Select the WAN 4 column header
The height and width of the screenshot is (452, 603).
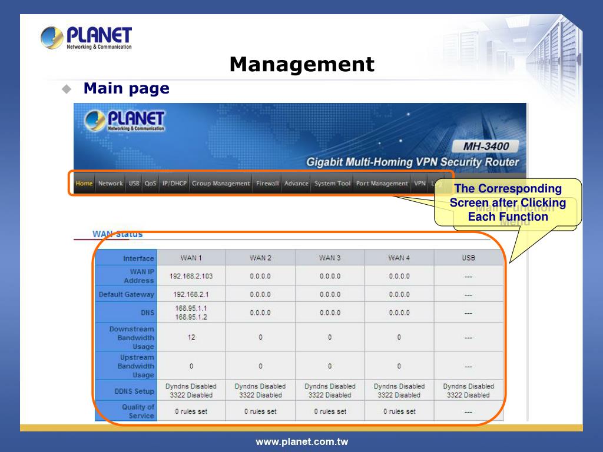(x=399, y=258)
